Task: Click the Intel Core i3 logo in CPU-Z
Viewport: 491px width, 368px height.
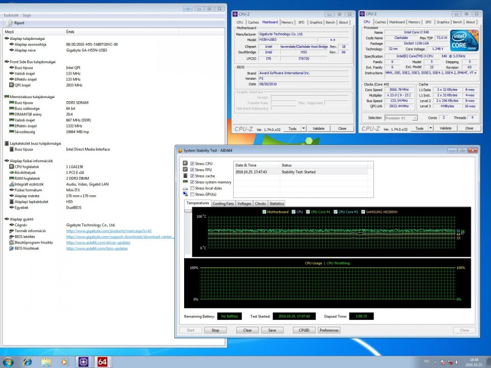Action: tap(464, 40)
